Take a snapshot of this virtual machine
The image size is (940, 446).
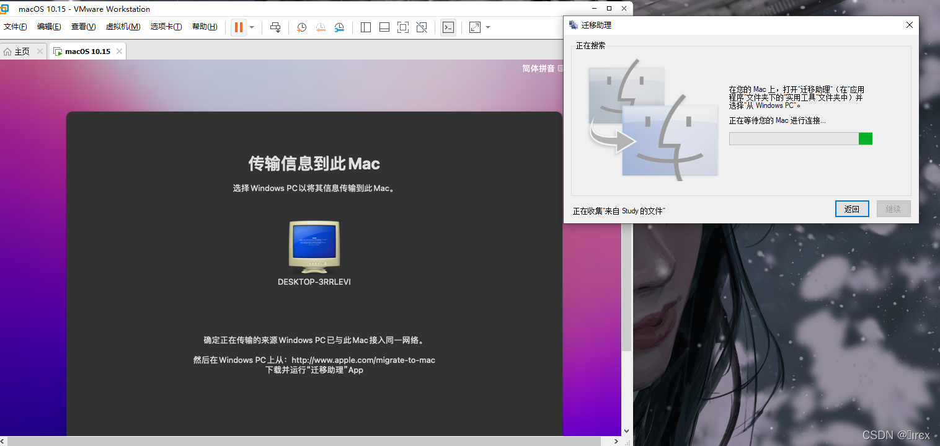(301, 27)
